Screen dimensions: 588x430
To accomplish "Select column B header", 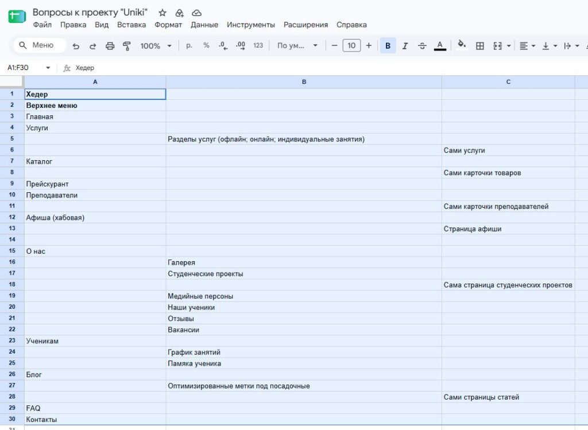I will pos(304,82).
